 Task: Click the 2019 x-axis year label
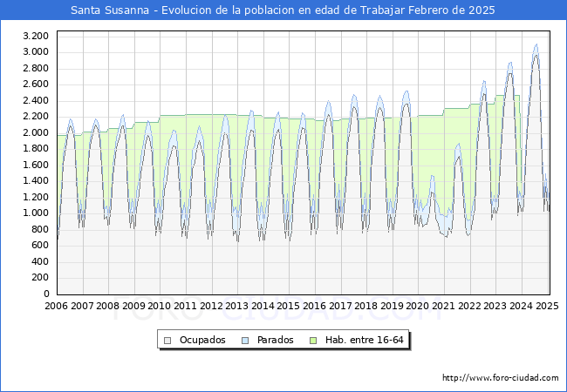(x=392, y=306)
